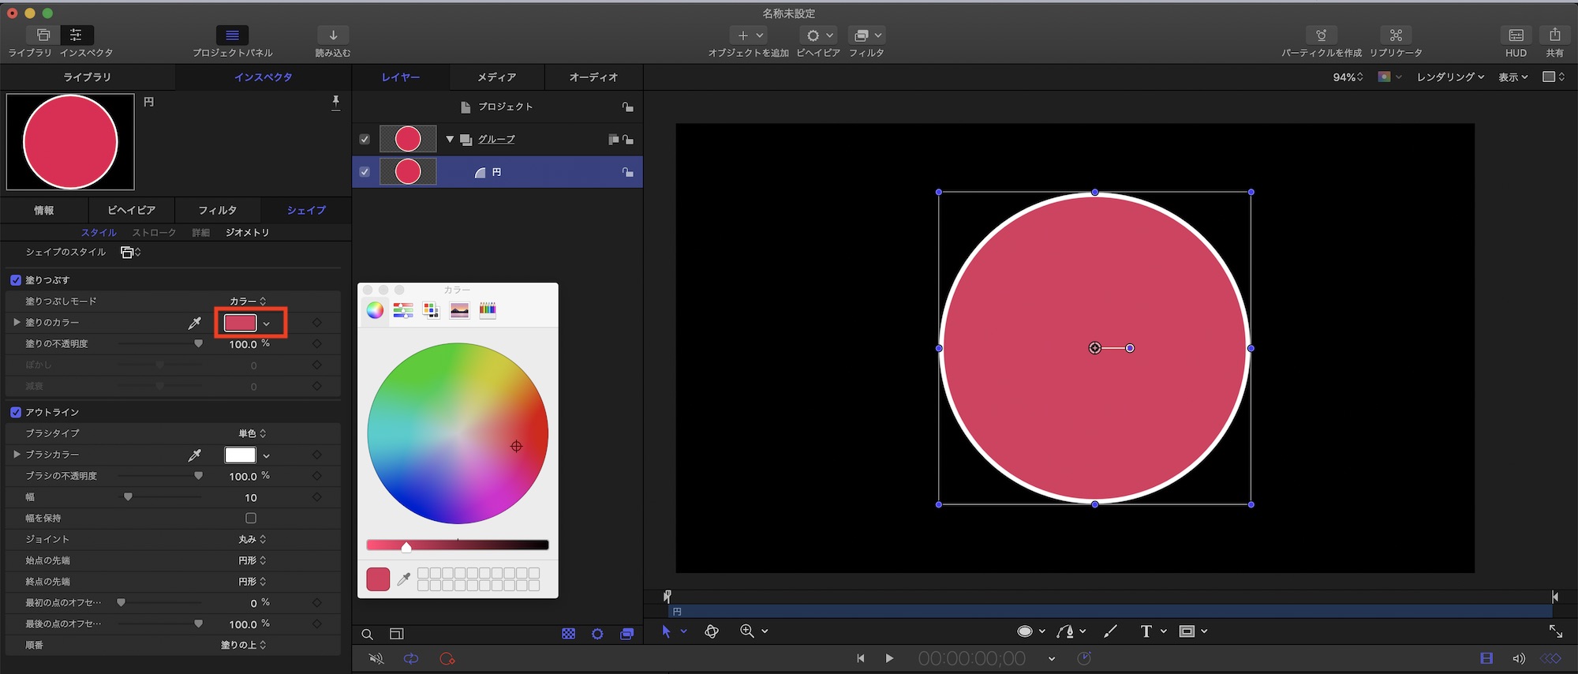The height and width of the screenshot is (674, 1578).
Task: Expand the Brush Color (ブラシカラー) disclosure triangle
Action: 17,455
